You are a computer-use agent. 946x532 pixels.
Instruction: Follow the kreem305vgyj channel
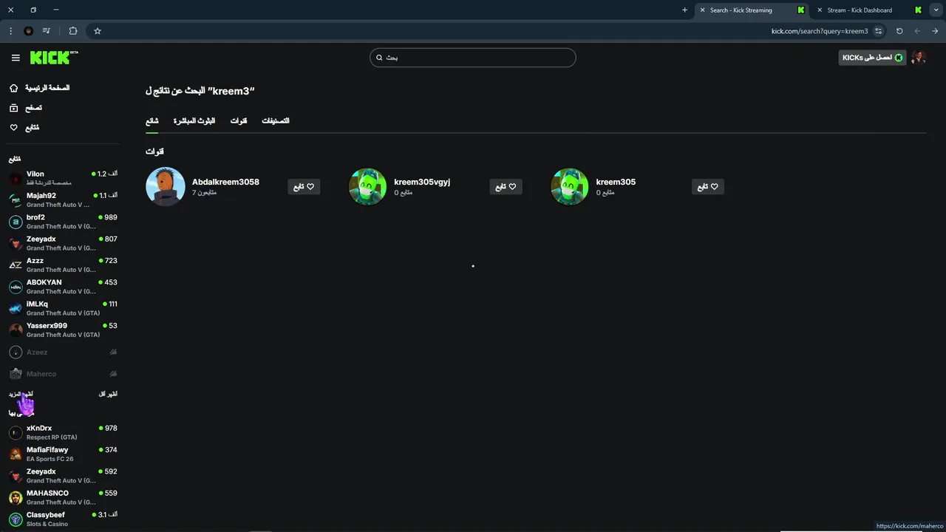pos(506,187)
